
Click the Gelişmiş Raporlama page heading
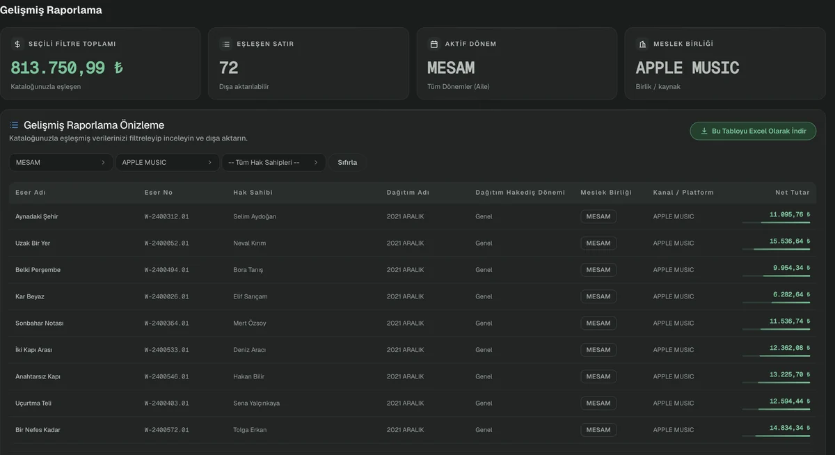(51, 10)
